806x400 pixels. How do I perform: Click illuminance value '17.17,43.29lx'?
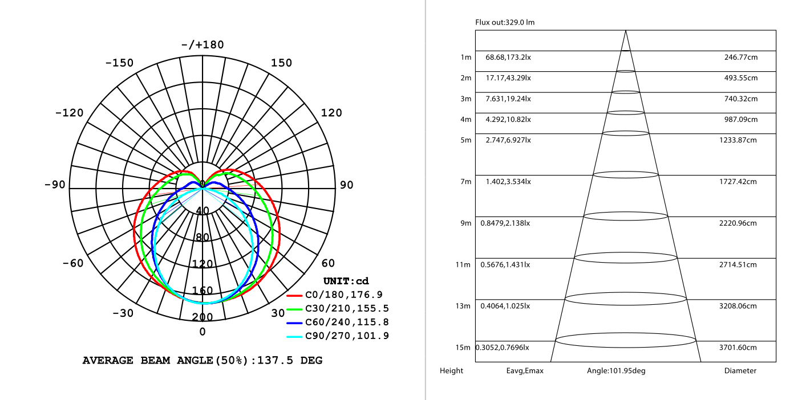click(x=508, y=78)
